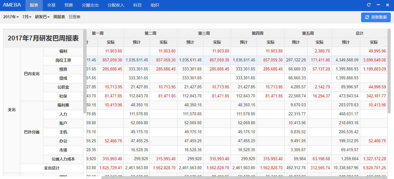Go to the 交易 menu tab

point(51,5)
